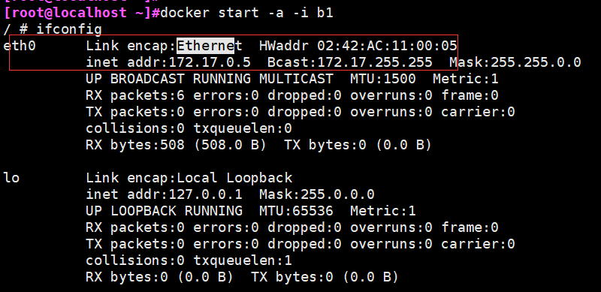Click the eth0 interface name

pos(20,46)
